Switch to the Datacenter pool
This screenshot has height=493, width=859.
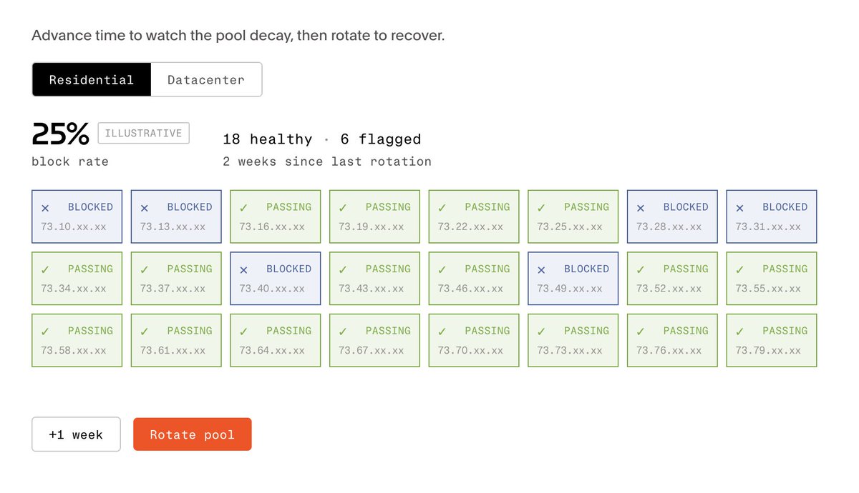[x=206, y=79]
